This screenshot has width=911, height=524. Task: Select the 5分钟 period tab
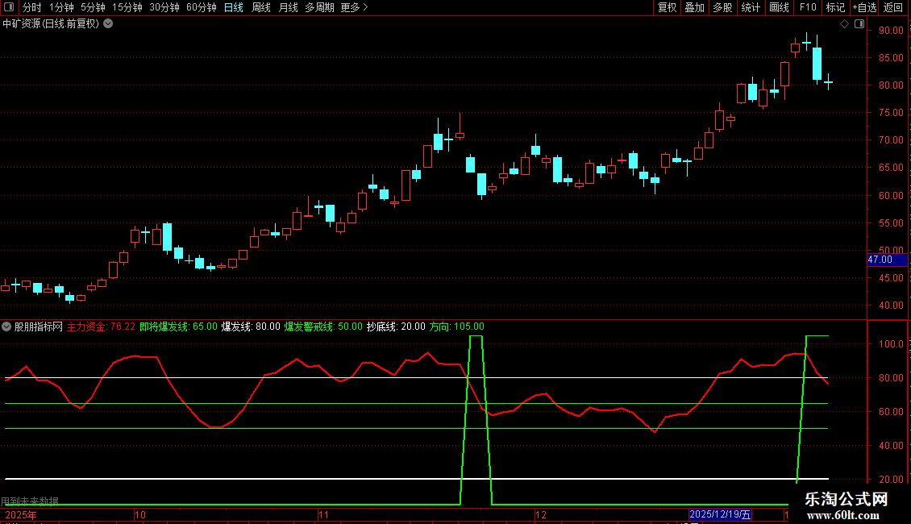(x=93, y=7)
